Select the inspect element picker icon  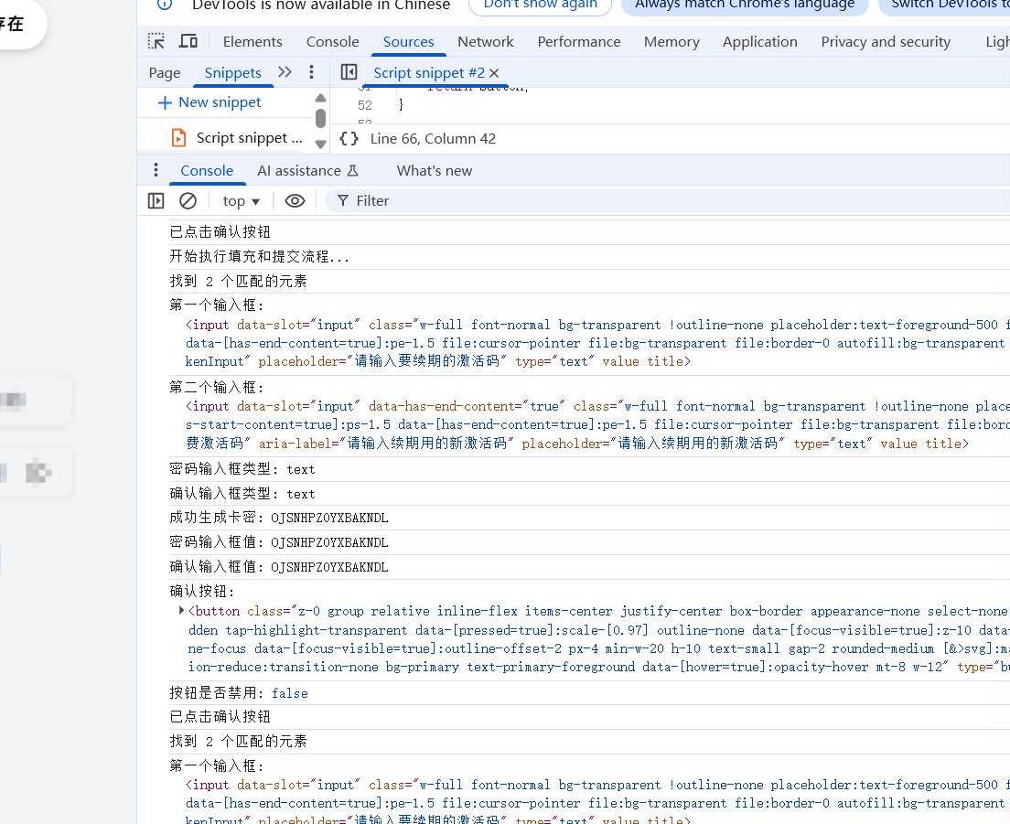click(155, 40)
